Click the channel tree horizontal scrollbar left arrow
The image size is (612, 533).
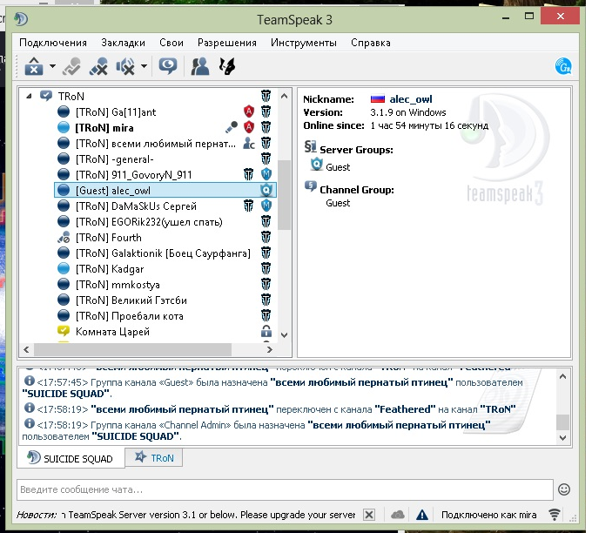[x=26, y=349]
